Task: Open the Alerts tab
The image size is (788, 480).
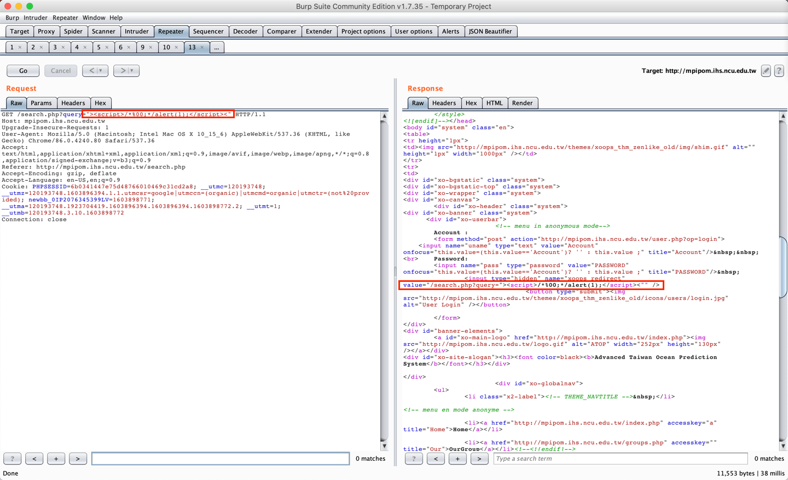Action: (x=451, y=31)
